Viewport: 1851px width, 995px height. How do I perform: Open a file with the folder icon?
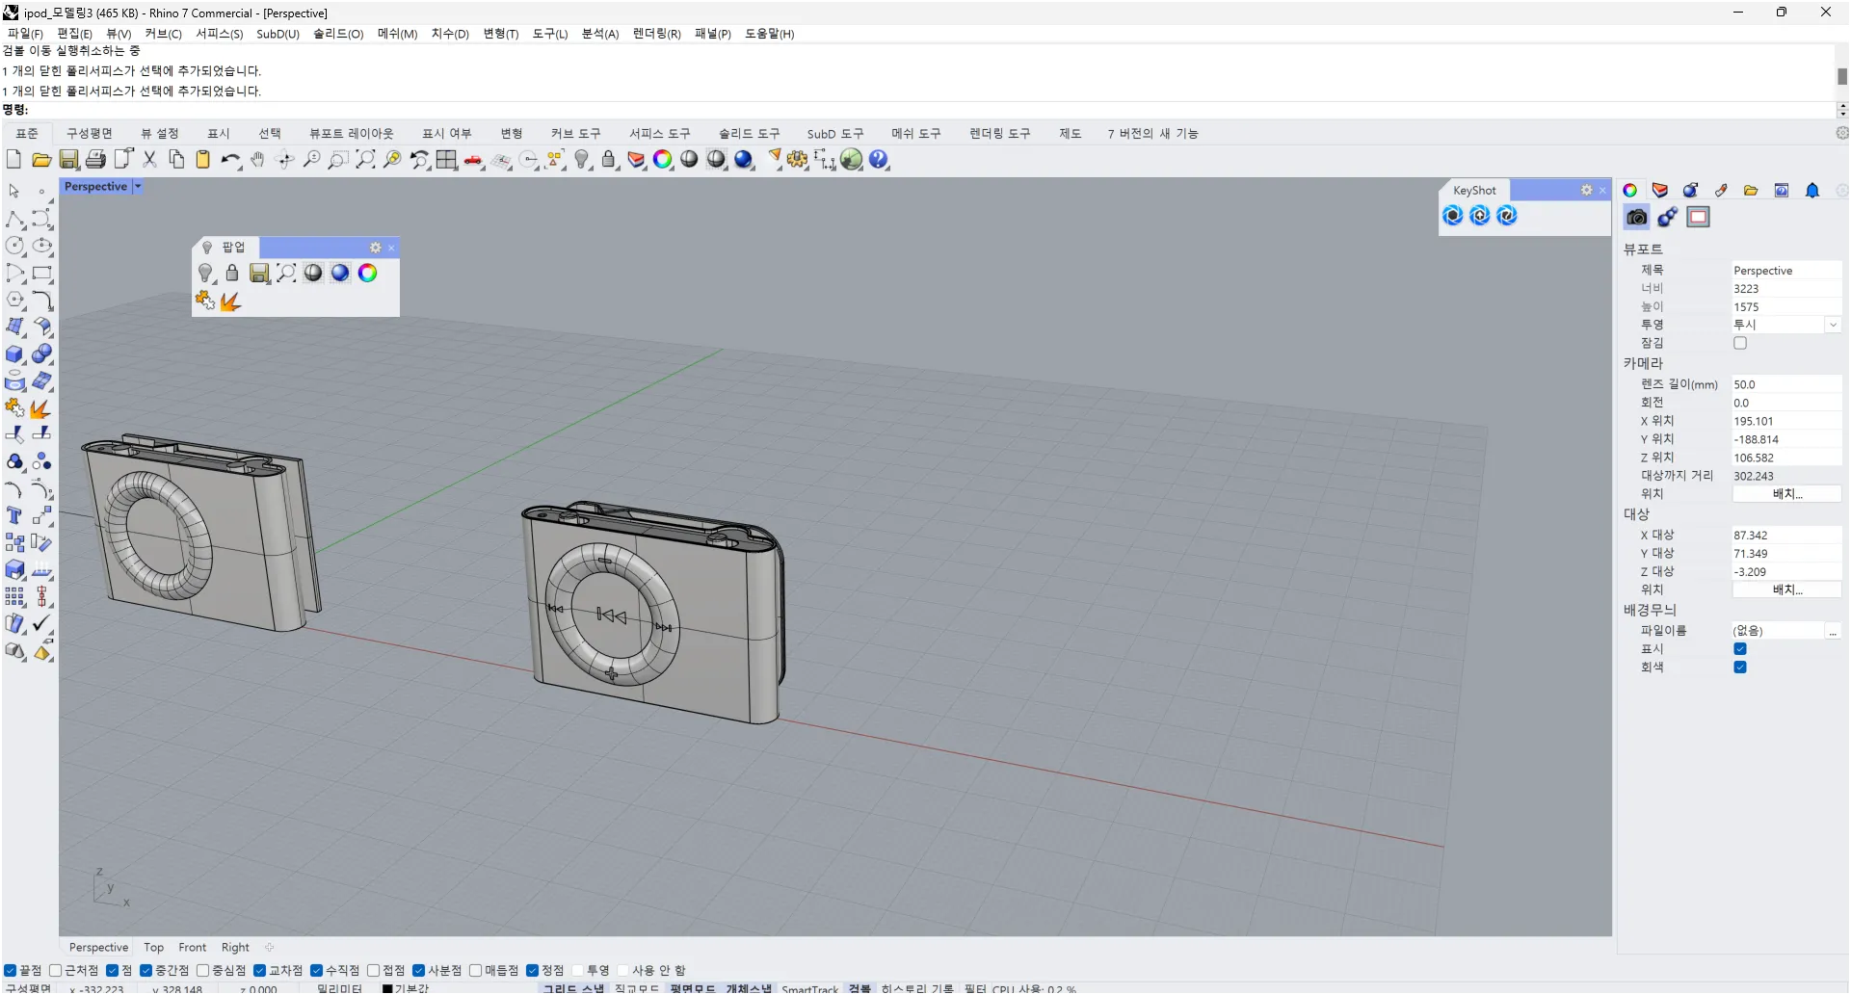point(40,160)
